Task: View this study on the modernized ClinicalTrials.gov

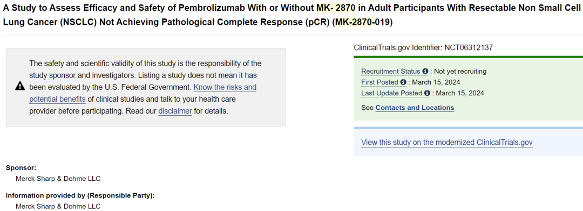Action: 447,143
